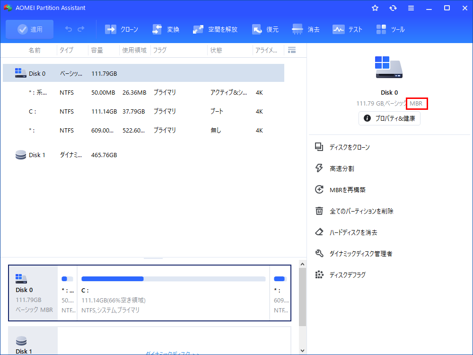Click the Disk 1 icon in list
Viewport: 473px width, 355px height.
point(20,155)
